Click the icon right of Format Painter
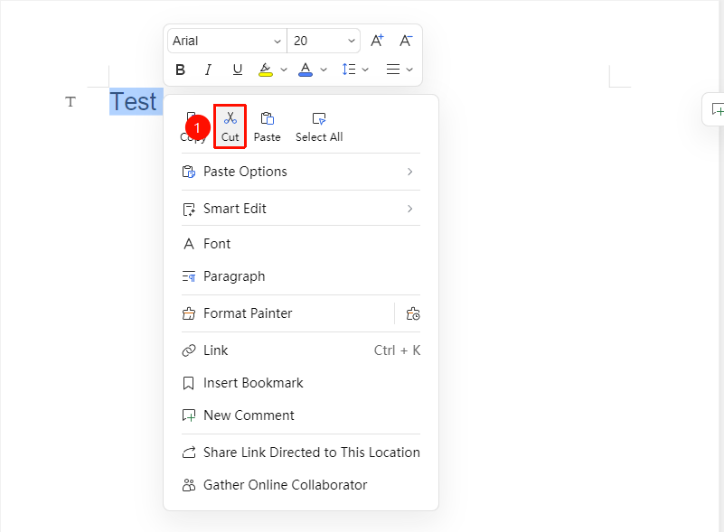Screen dimensions: 724x532 point(413,313)
